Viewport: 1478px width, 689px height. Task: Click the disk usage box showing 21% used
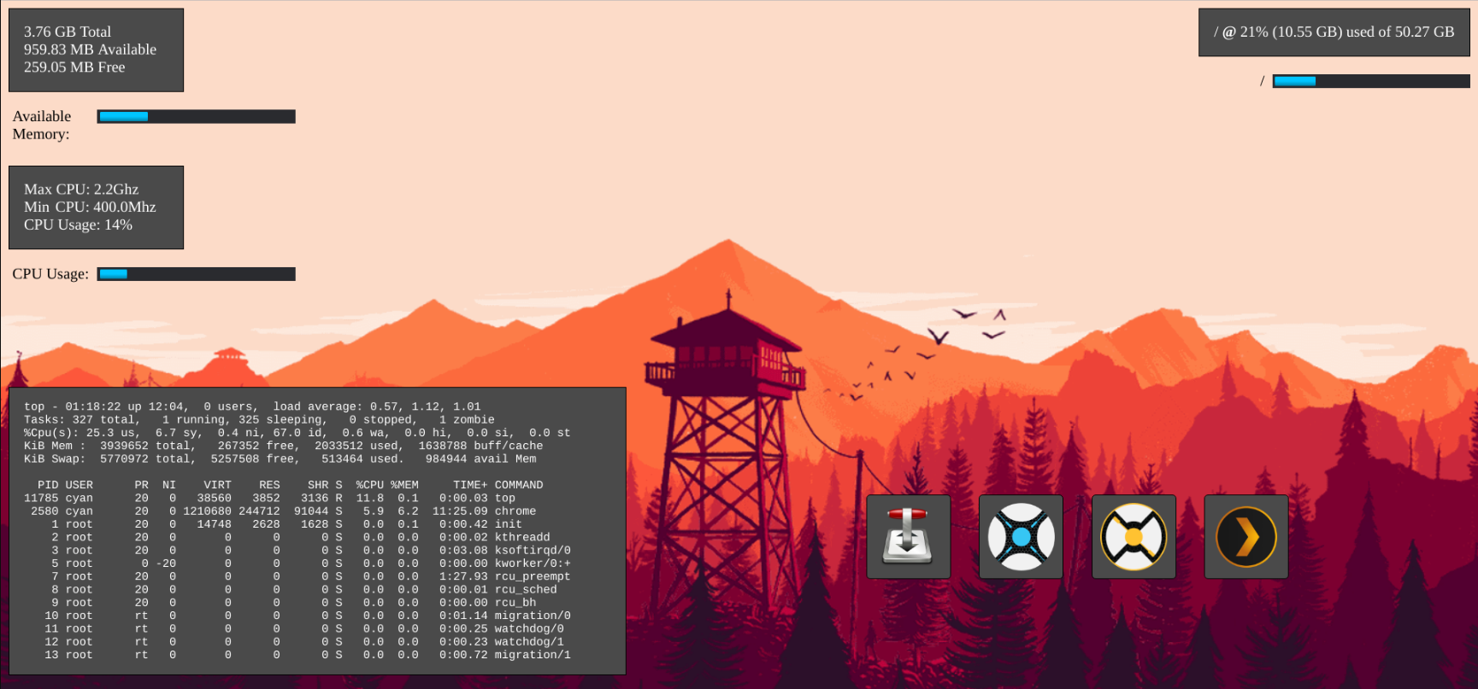tap(1334, 32)
